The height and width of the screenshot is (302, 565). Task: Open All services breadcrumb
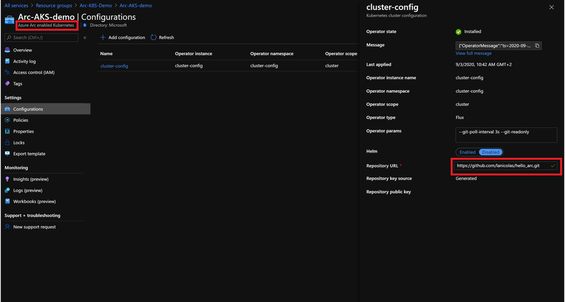[x=16, y=6]
